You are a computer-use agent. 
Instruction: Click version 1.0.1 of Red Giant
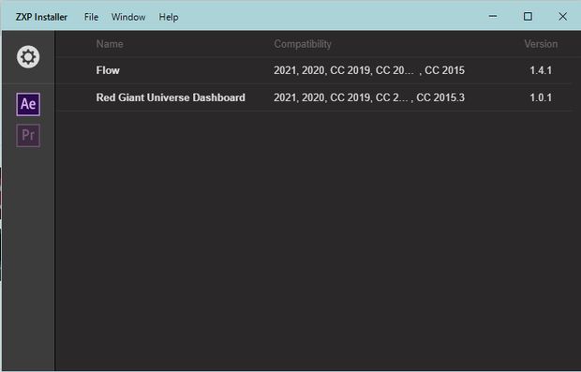click(x=541, y=97)
